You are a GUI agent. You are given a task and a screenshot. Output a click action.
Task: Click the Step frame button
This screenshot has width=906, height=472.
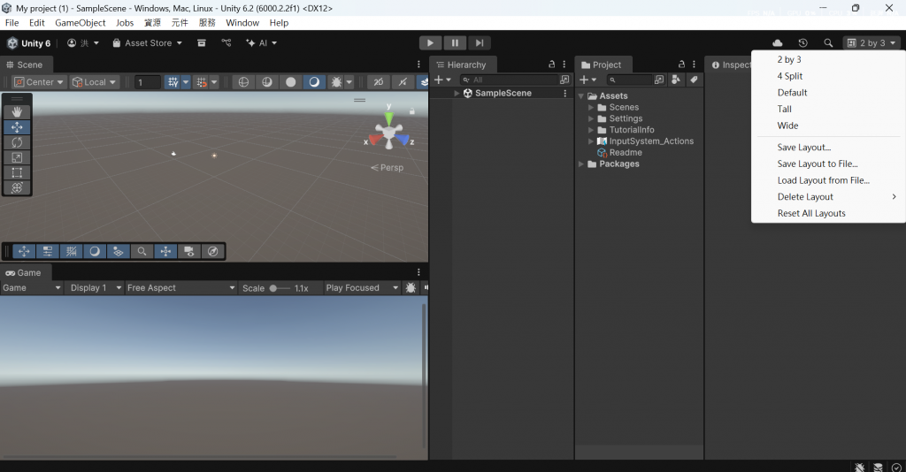[479, 42]
